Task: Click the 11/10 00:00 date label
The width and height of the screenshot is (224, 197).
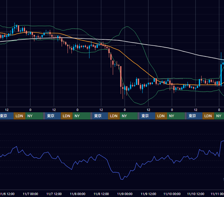Action: (x=172, y=194)
